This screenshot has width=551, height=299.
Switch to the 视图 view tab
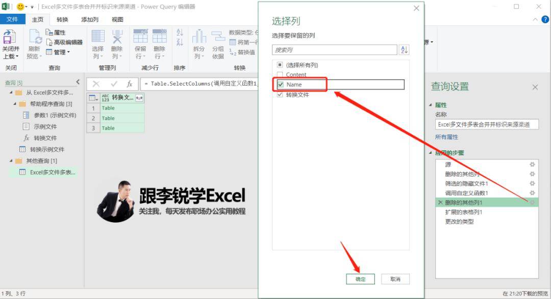[117, 19]
